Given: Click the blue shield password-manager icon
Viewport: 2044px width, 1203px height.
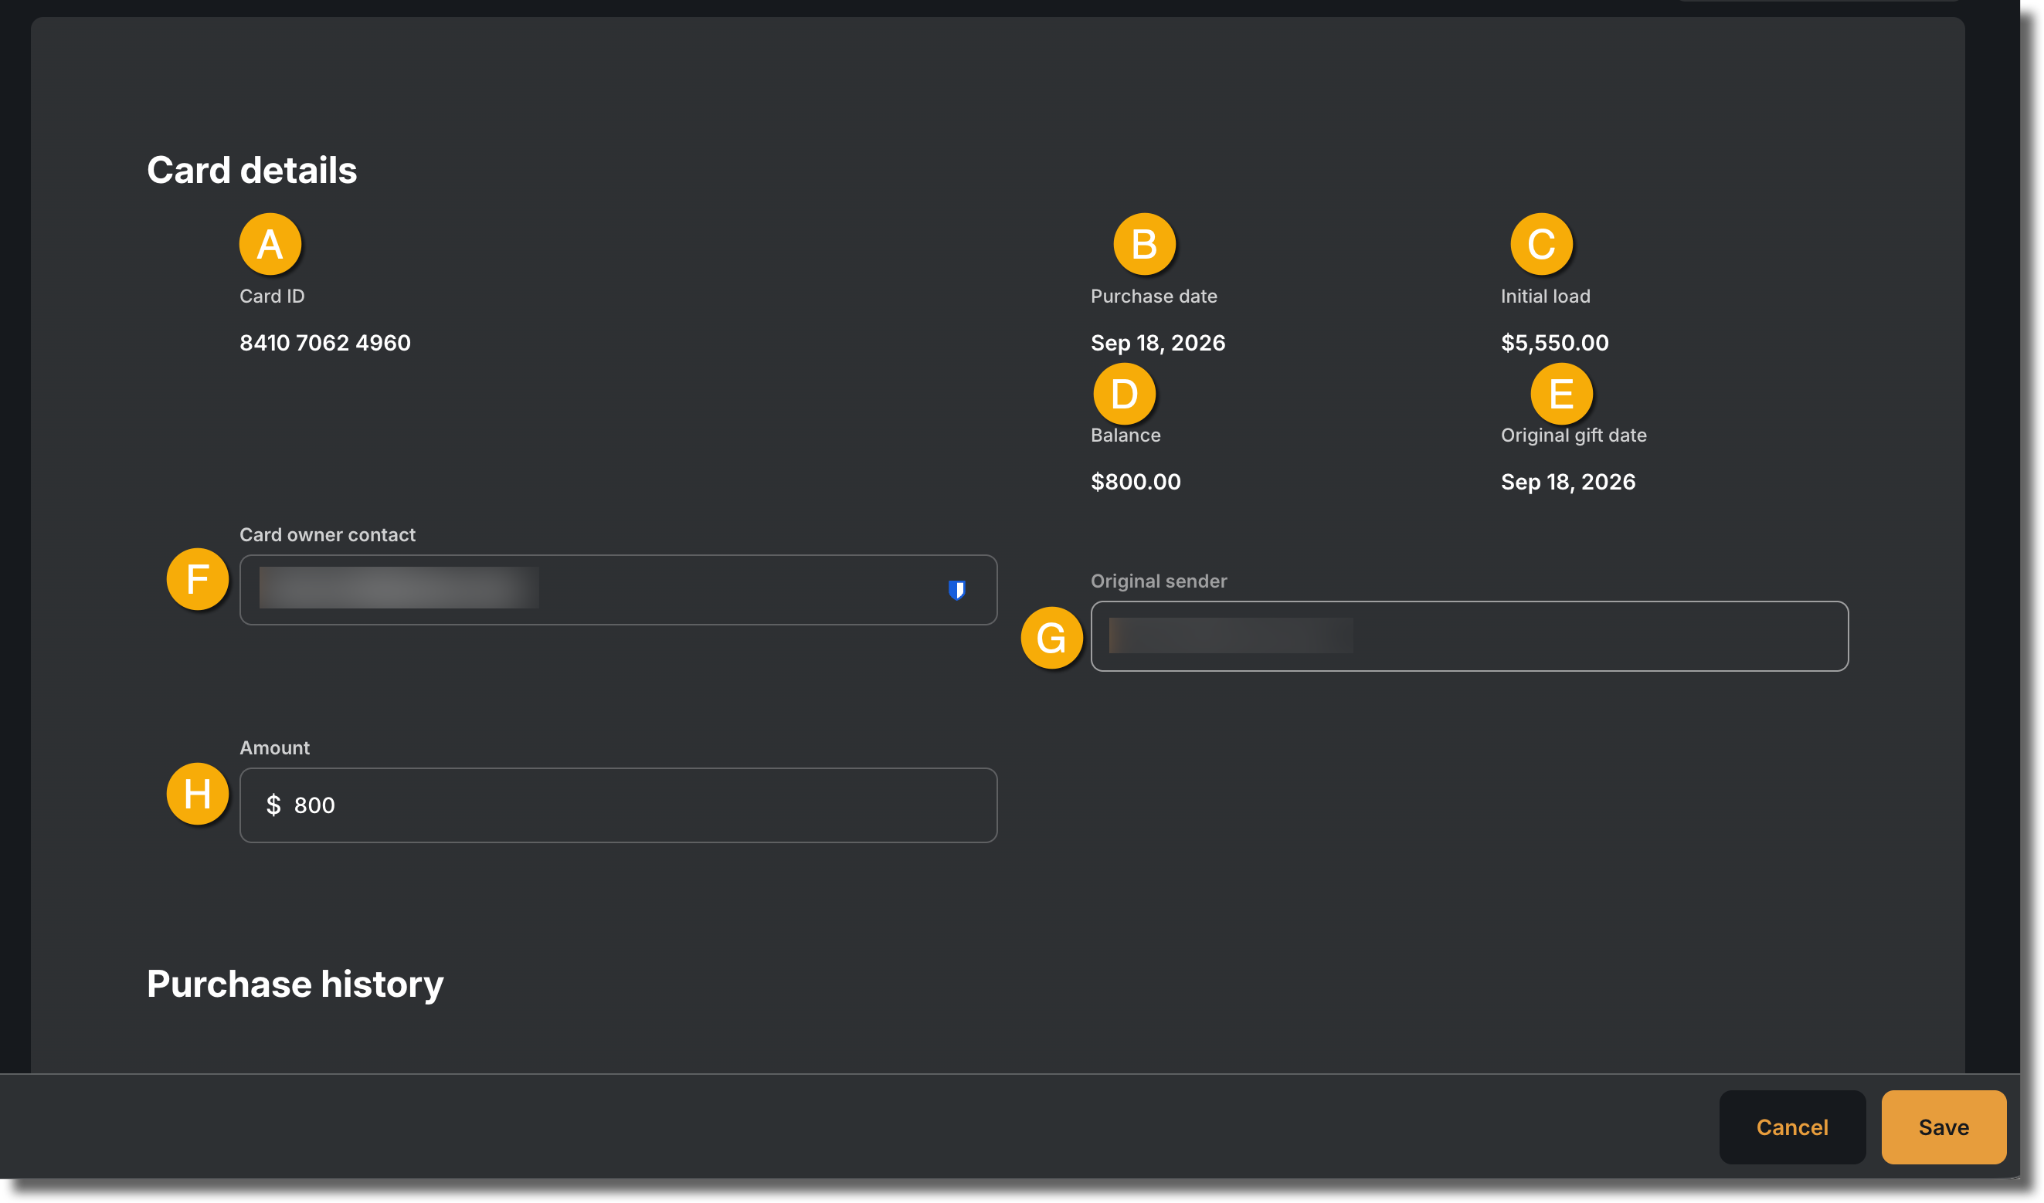Looking at the screenshot, I should click(x=957, y=590).
